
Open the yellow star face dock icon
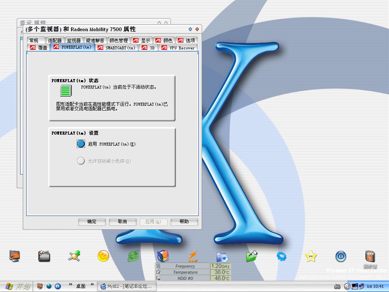[x=311, y=256]
